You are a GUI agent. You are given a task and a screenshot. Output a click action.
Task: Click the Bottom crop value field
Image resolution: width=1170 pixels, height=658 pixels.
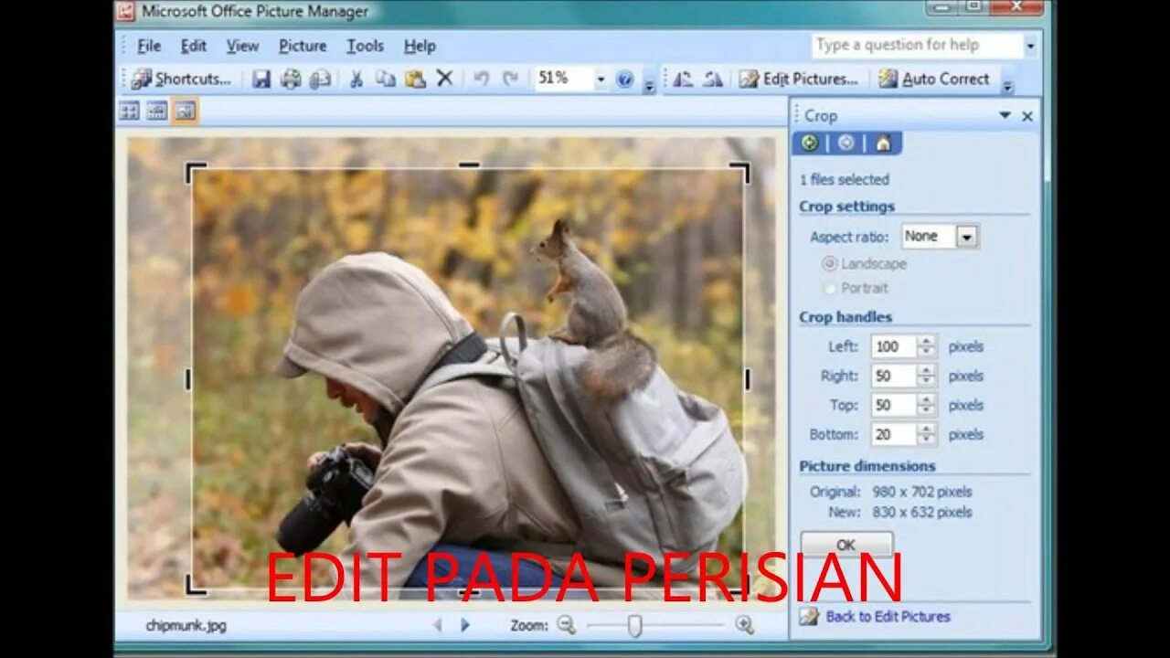click(x=894, y=434)
